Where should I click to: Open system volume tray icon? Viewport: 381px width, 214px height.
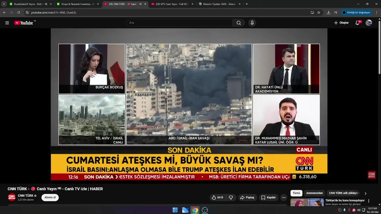point(359,210)
